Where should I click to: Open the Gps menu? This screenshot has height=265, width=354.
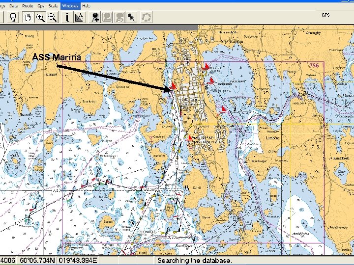(x=41, y=6)
